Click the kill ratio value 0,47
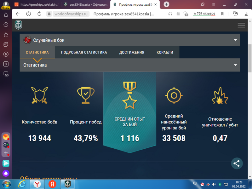Image resolution: width=252 pixels, height=189 pixels. tap(220, 138)
